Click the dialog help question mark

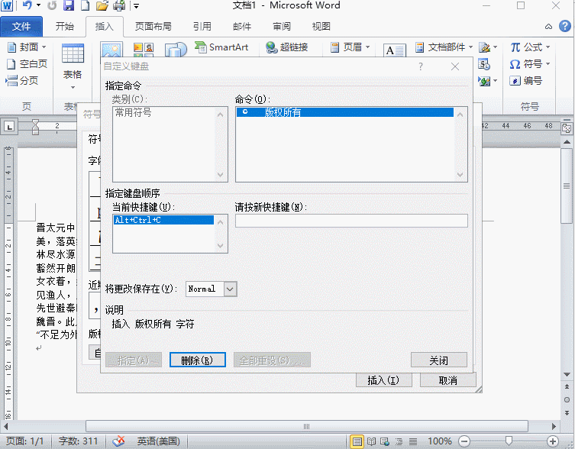coord(421,66)
